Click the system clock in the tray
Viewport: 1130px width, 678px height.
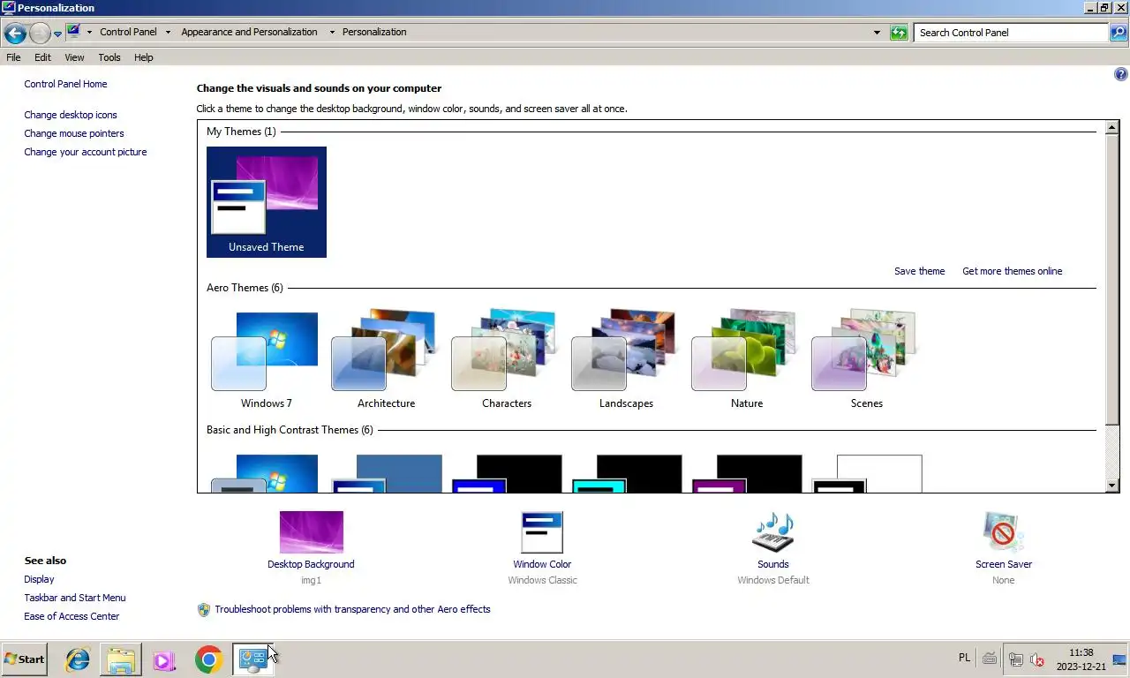click(1081, 659)
